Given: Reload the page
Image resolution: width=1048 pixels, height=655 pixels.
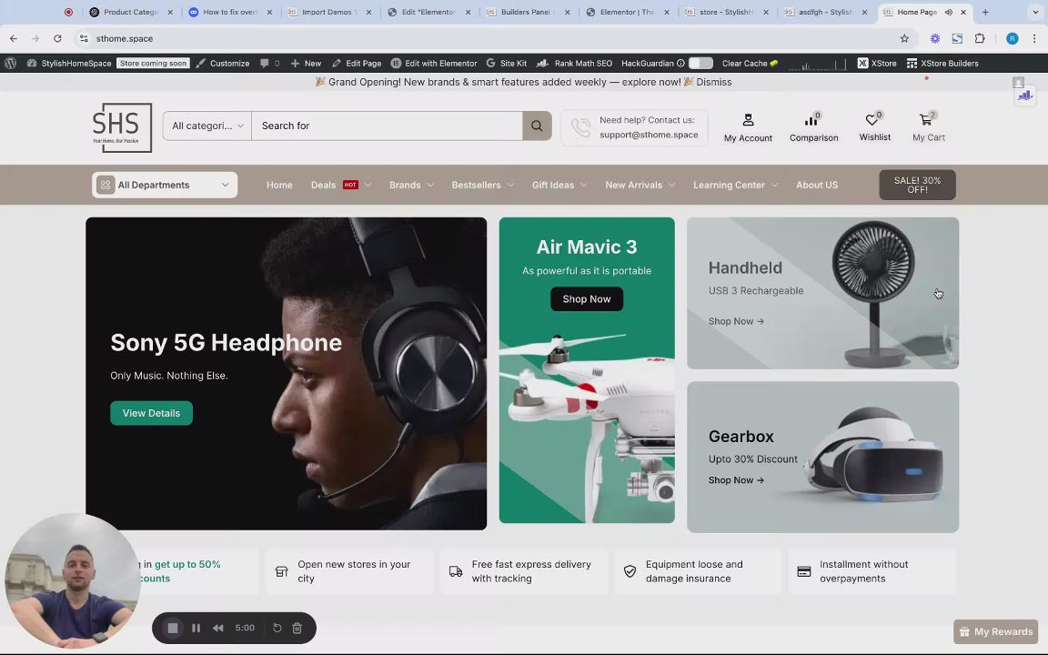Looking at the screenshot, I should point(57,39).
